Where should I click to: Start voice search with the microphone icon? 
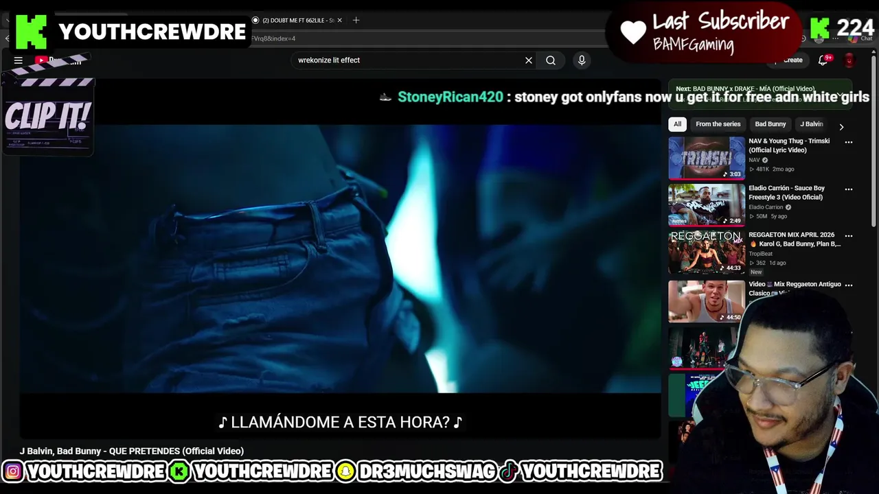tap(582, 60)
